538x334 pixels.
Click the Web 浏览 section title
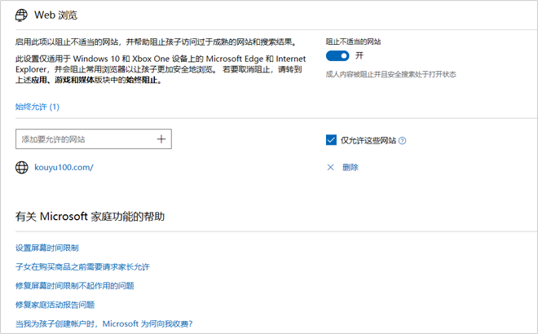(x=55, y=15)
